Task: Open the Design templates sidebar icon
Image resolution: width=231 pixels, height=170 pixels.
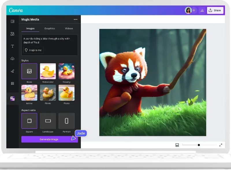Action: (12, 21)
